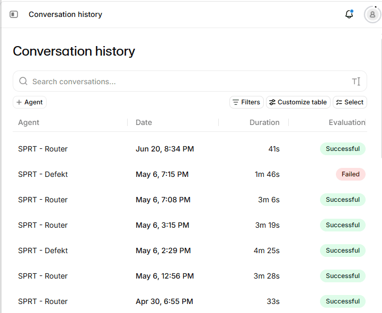This screenshot has width=382, height=313.
Task: Click SPRT - Router agent in 3:15 PM row
Action: [43, 225]
